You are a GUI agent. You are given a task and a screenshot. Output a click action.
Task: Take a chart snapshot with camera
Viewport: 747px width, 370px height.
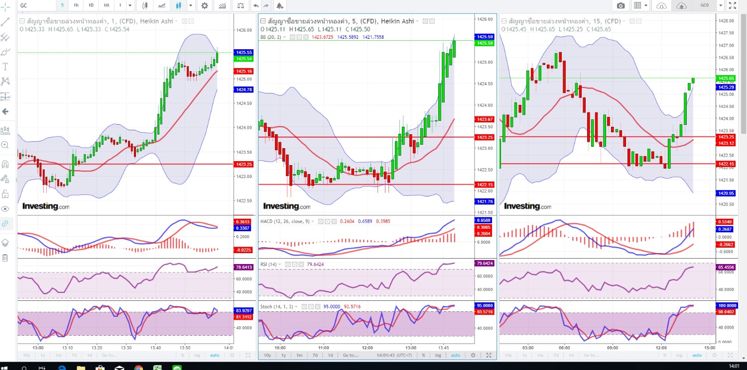click(x=621, y=5)
